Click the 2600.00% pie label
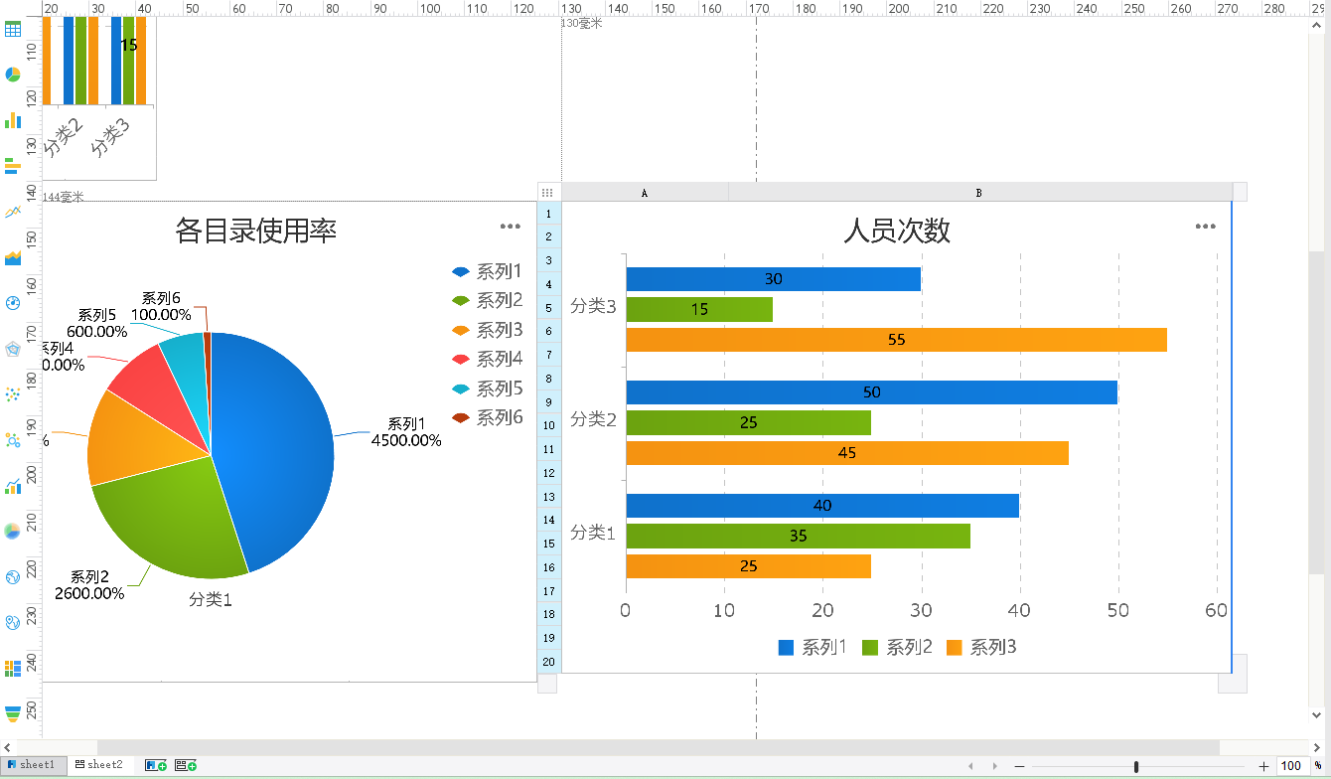Viewport: 1331px width, 779px height. pyautogui.click(x=89, y=593)
